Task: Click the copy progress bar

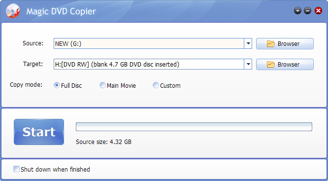Action: [x=194, y=127]
